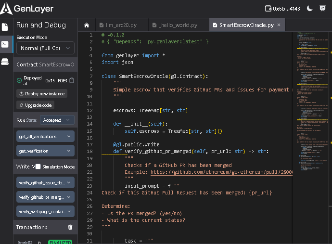Go to the Home tab icon
This screenshot has height=244, width=332.
click(87, 25)
